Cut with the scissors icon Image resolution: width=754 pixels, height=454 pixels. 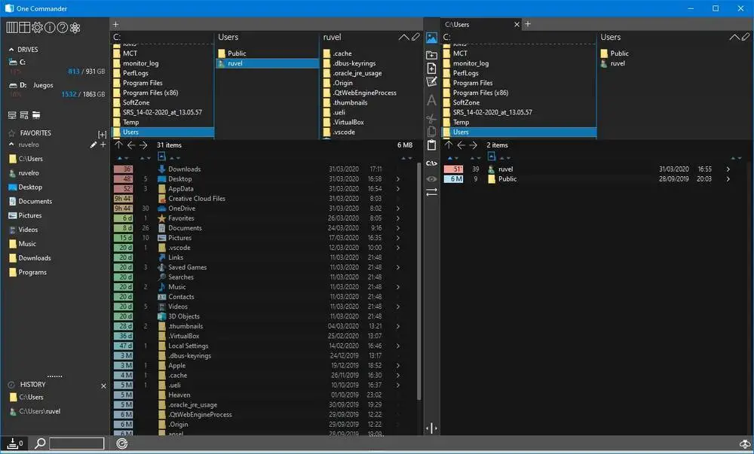click(x=431, y=118)
